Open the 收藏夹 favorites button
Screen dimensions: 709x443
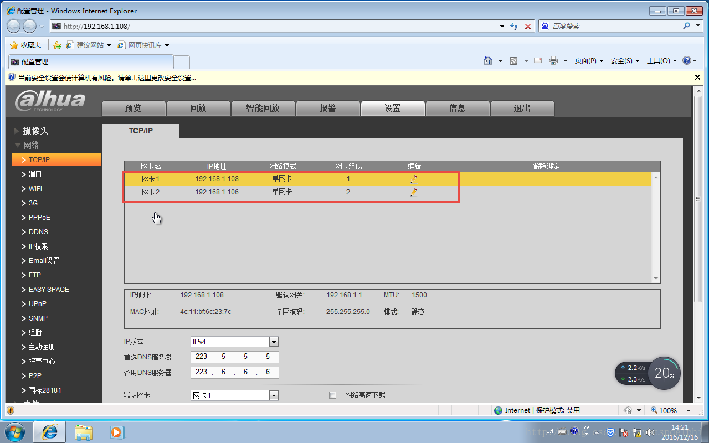click(25, 45)
